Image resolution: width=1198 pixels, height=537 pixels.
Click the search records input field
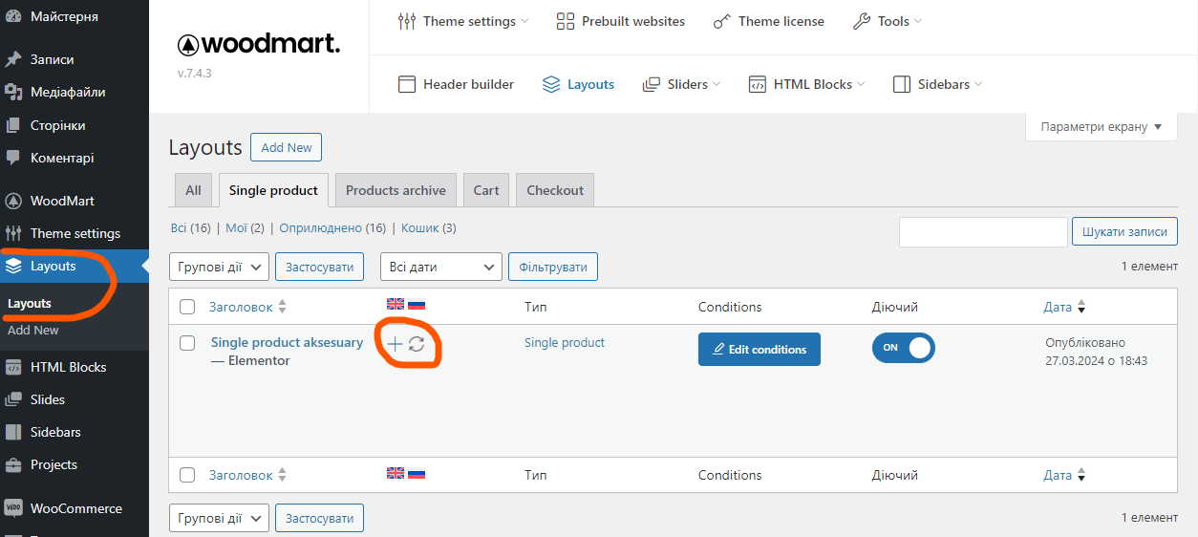click(x=983, y=232)
